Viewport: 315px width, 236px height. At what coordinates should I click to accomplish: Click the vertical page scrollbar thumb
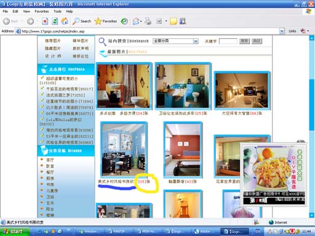click(x=312, y=104)
